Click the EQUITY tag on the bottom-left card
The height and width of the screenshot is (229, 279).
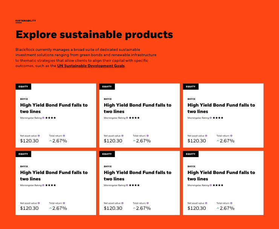[x=23, y=154]
